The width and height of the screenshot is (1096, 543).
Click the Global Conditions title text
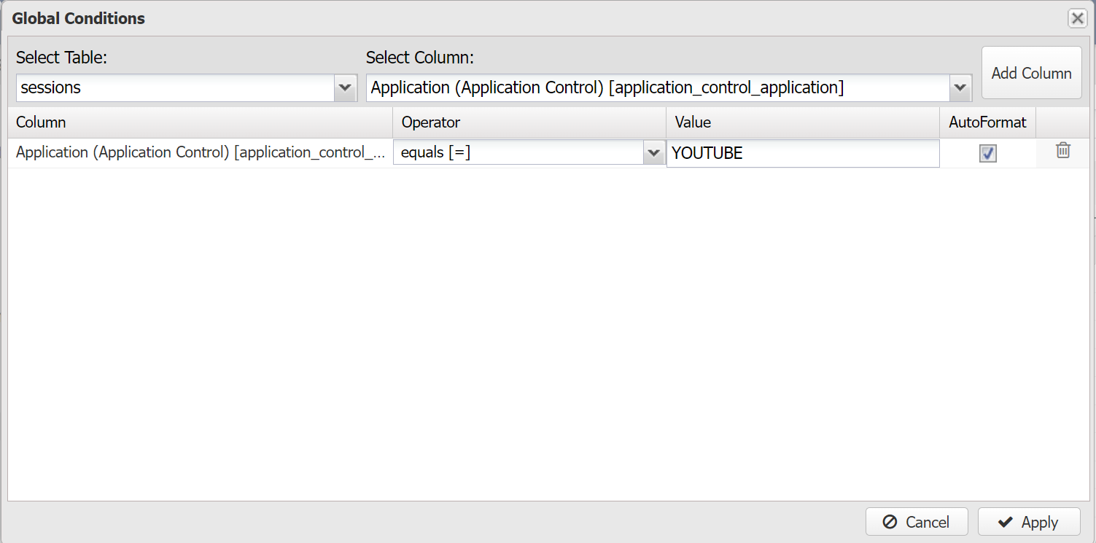coord(79,19)
